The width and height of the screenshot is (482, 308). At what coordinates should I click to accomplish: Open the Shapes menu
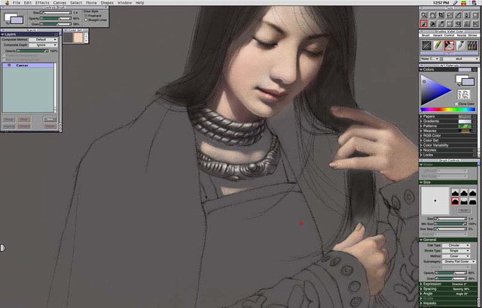click(107, 3)
